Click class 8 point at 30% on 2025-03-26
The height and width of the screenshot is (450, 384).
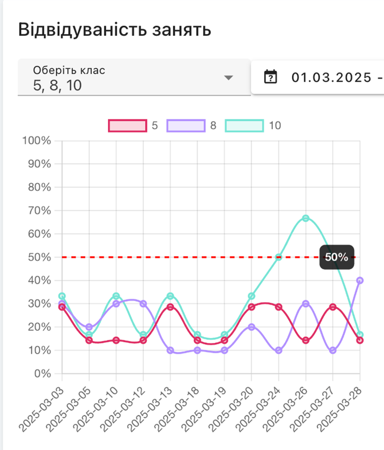tap(306, 304)
